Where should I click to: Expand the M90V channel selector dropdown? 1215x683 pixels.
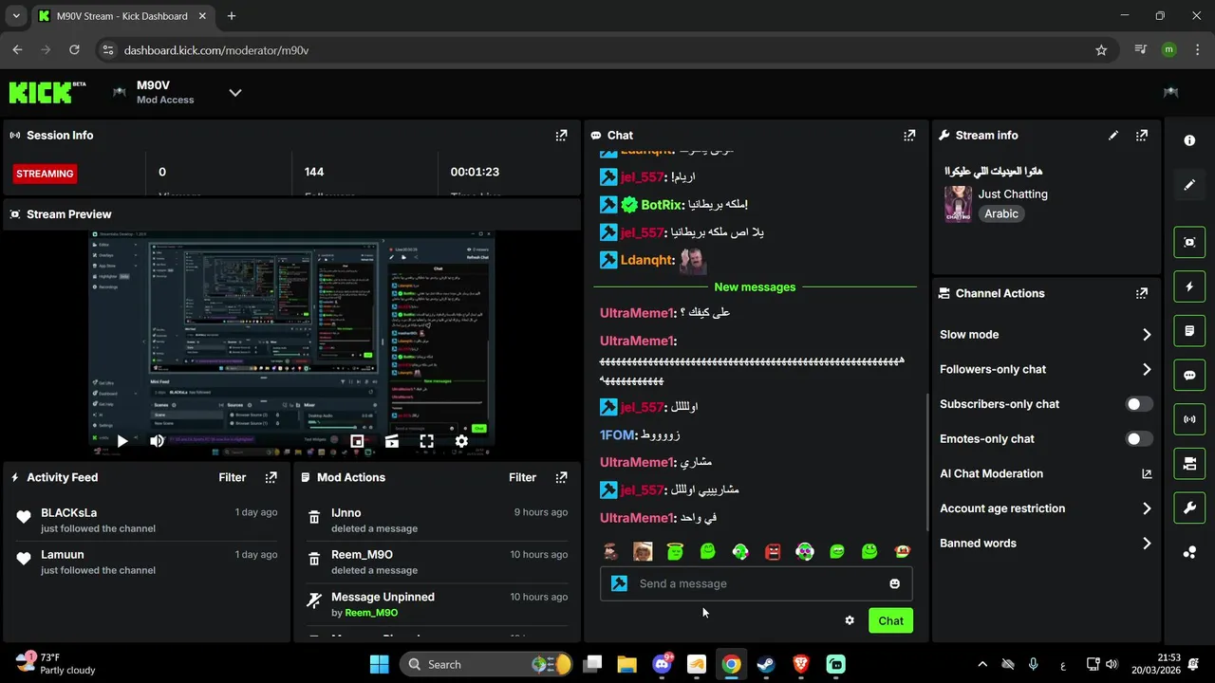(x=235, y=92)
